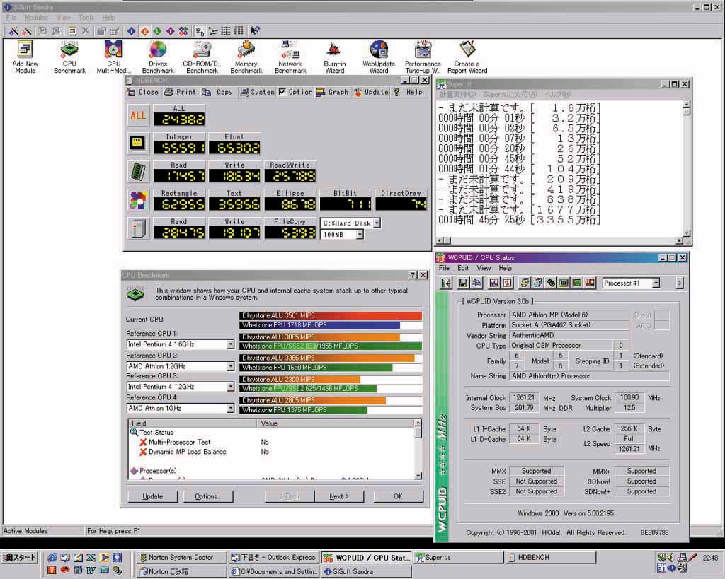725x579 pixels.
Task: Open the Memory Benchmark module
Action: click(246, 57)
